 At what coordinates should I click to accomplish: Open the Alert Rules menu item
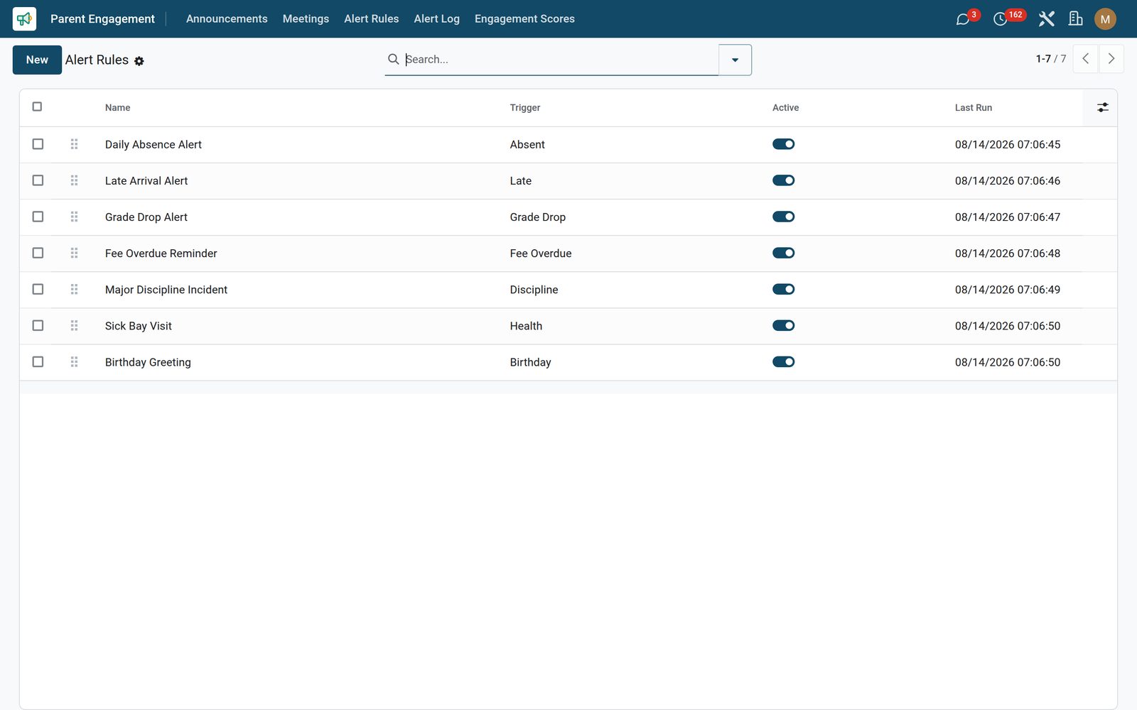coord(371,19)
